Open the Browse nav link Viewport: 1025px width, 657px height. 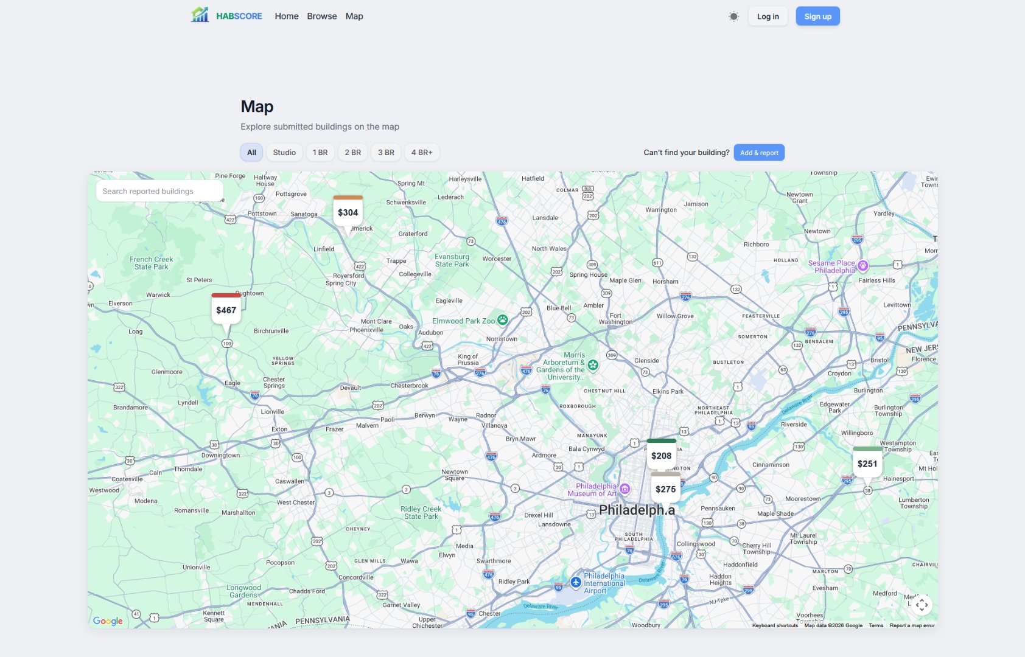(x=322, y=16)
